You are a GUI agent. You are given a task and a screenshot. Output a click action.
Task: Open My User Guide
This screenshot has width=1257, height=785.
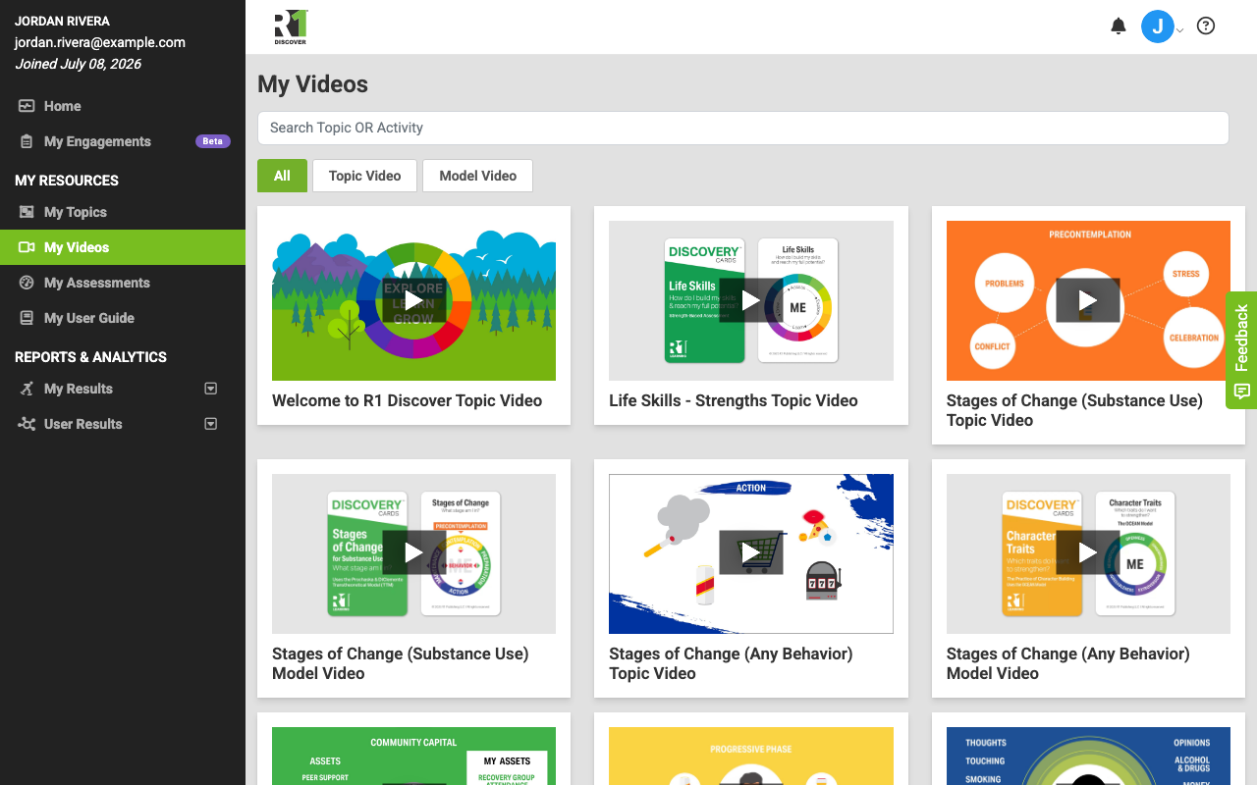(x=89, y=318)
